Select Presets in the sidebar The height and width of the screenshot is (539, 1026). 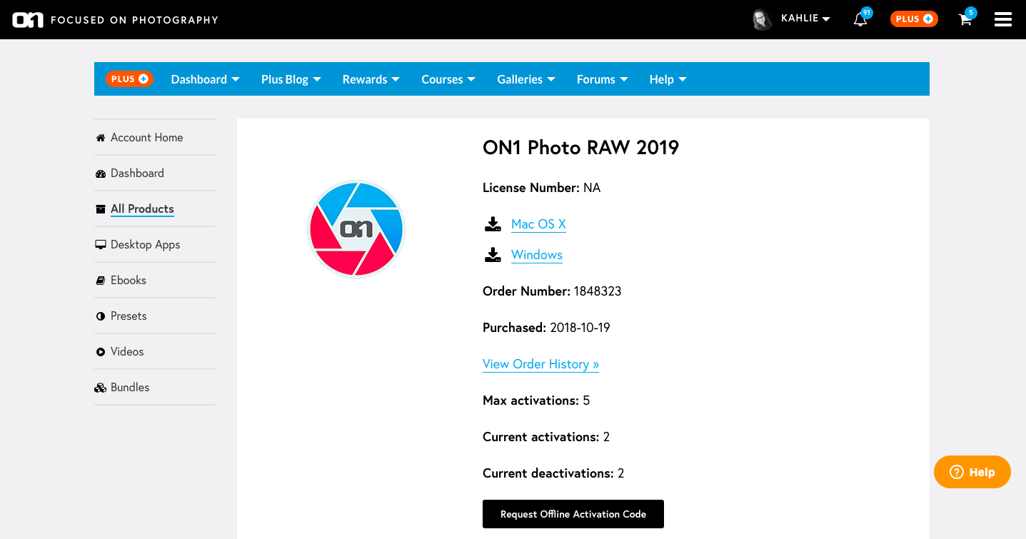[x=129, y=316]
